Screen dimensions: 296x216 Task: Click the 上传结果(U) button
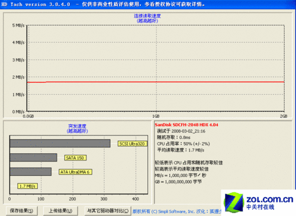(x=60, y=211)
